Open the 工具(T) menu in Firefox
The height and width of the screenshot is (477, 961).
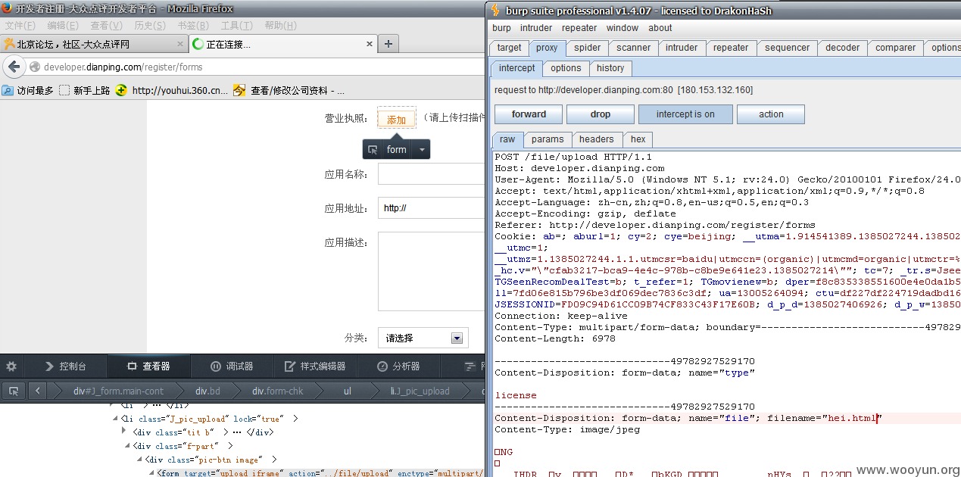(236, 26)
